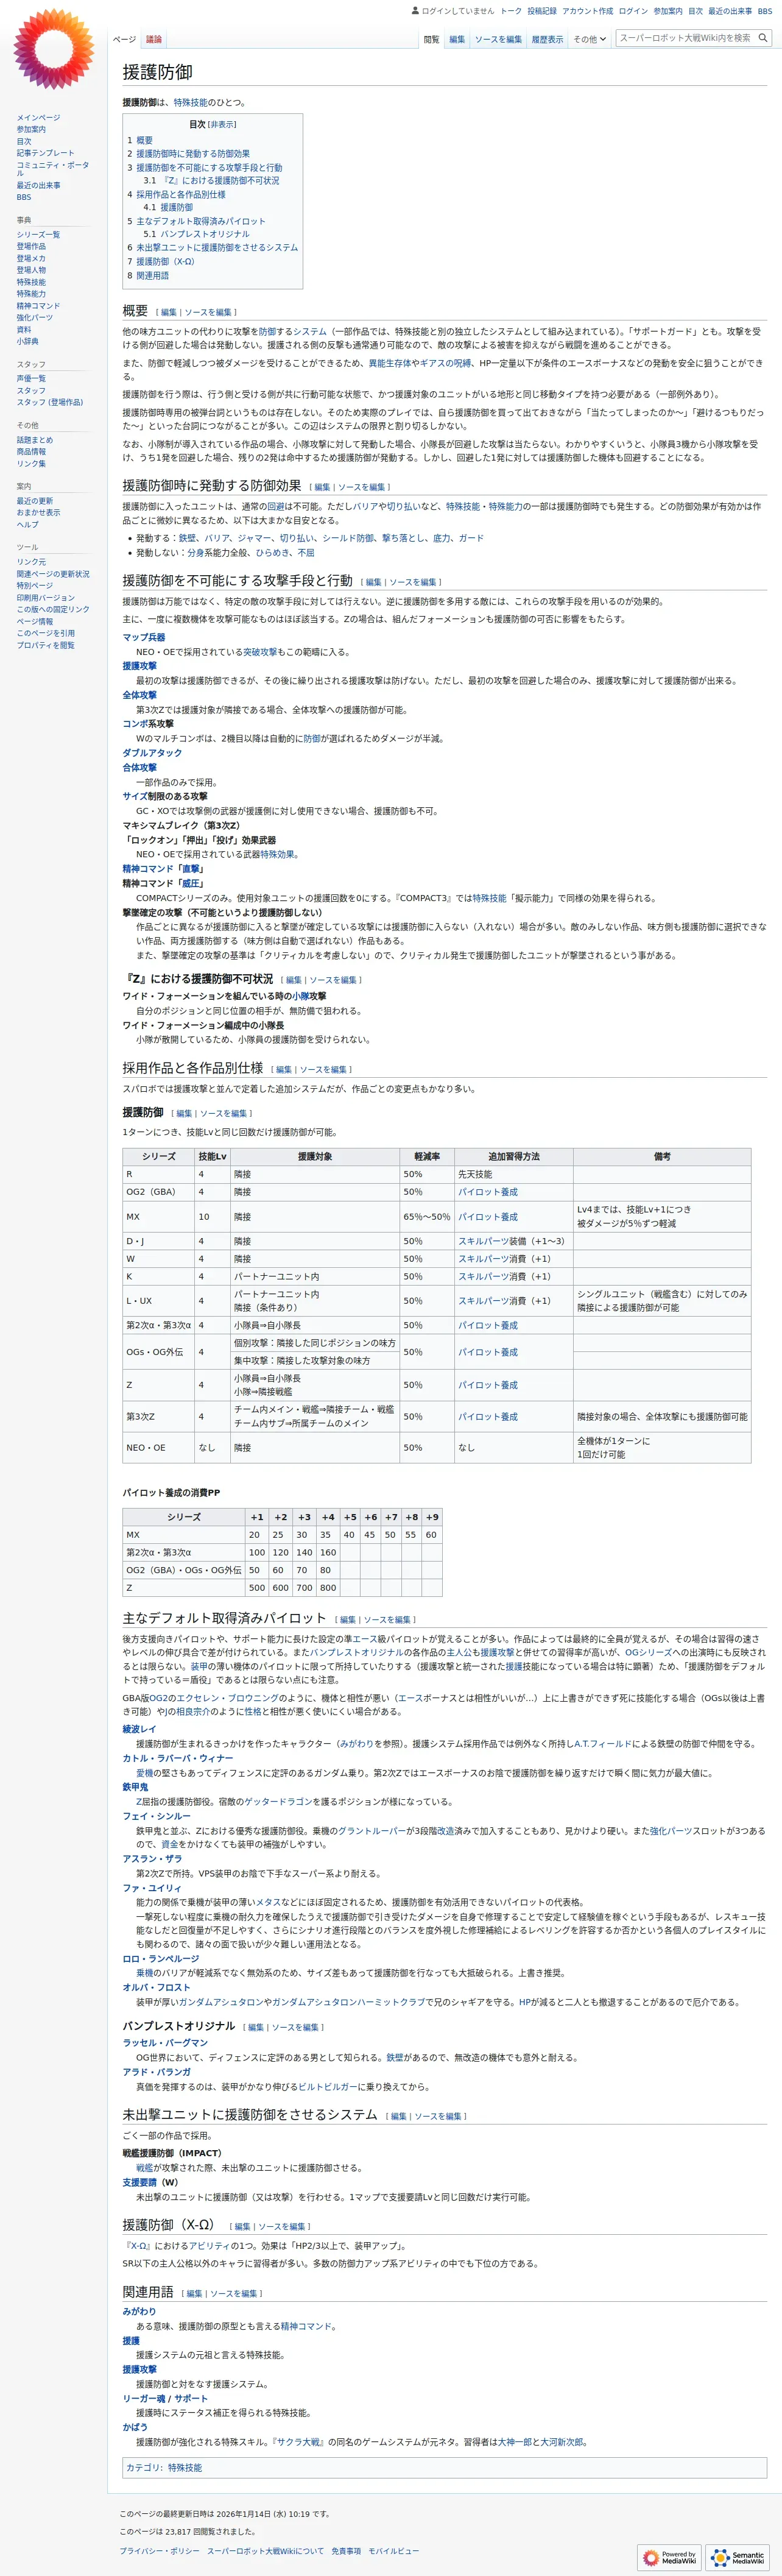Click the ダブルアタック term link
782x2576 pixels.
point(153,754)
